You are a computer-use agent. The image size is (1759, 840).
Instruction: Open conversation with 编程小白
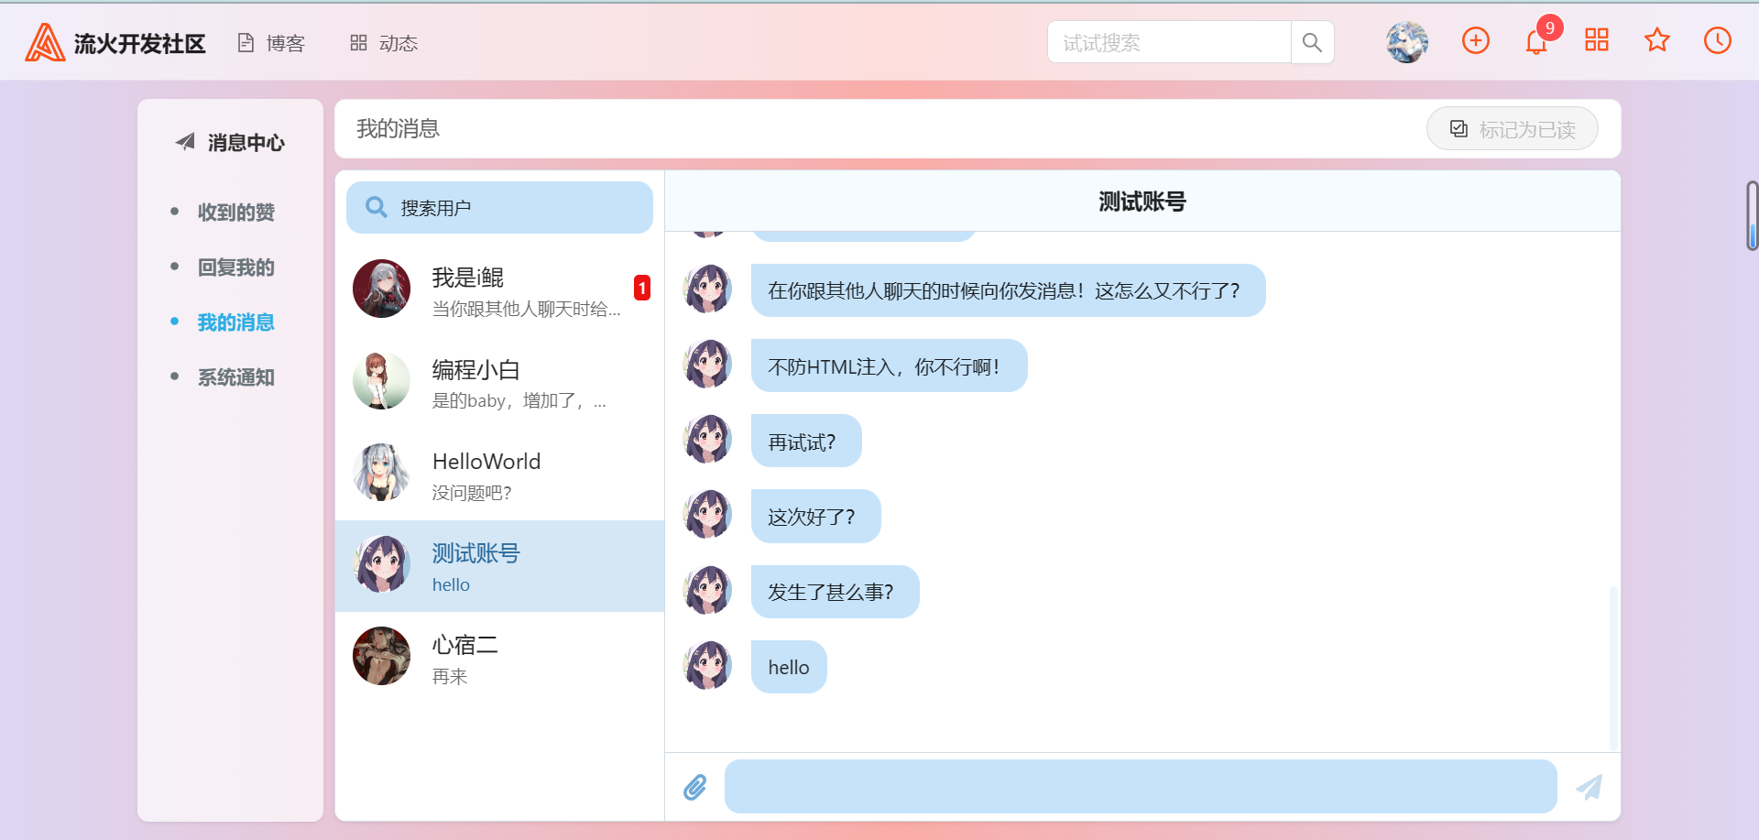[x=500, y=382]
